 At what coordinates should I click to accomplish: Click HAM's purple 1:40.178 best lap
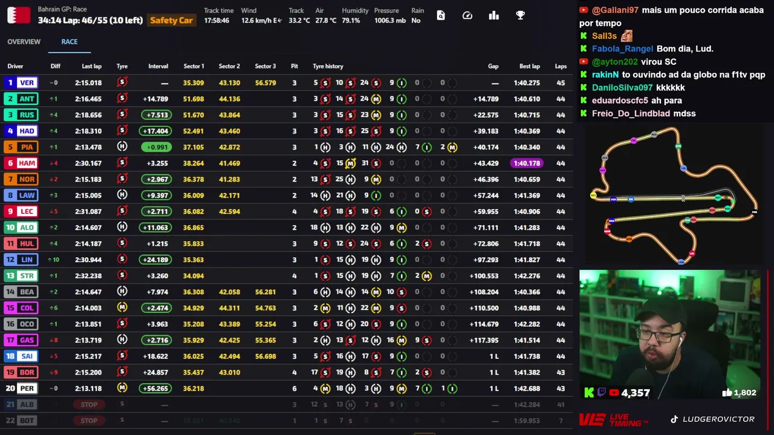pos(527,163)
